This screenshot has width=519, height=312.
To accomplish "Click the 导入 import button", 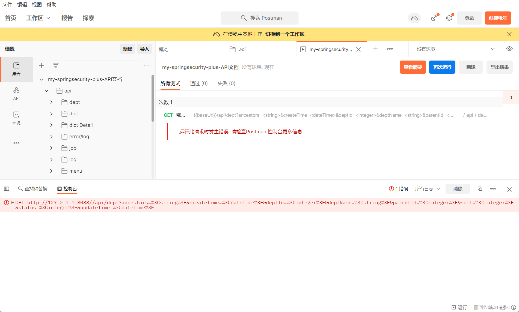I will tap(144, 49).
